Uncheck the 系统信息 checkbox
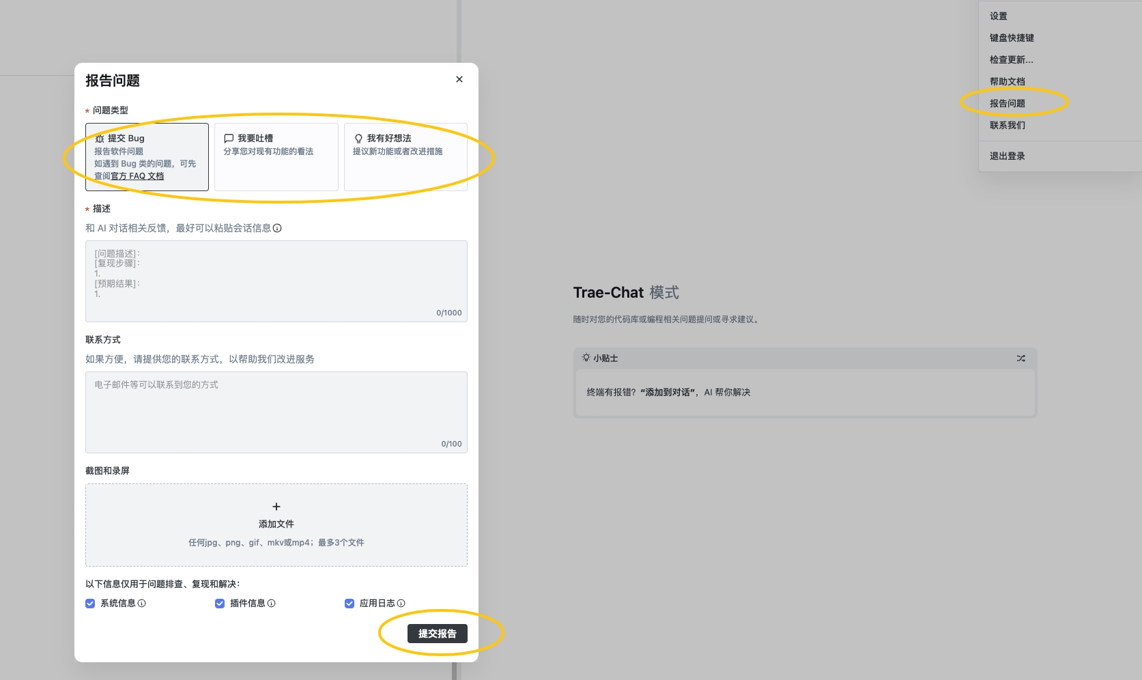1142x680 pixels. pyautogui.click(x=90, y=604)
